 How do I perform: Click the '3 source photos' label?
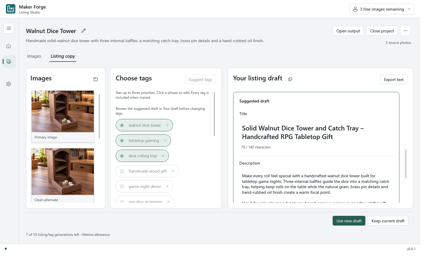pyautogui.click(x=398, y=43)
